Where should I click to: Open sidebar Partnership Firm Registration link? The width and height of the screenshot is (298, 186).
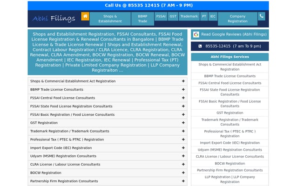[x=230, y=170]
